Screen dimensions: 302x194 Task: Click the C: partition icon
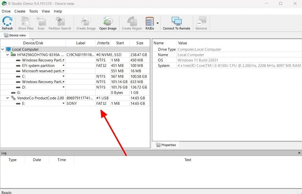(x=18, y=76)
